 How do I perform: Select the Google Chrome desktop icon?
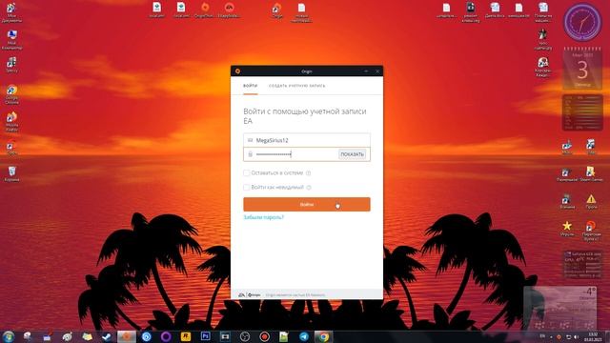point(11,94)
